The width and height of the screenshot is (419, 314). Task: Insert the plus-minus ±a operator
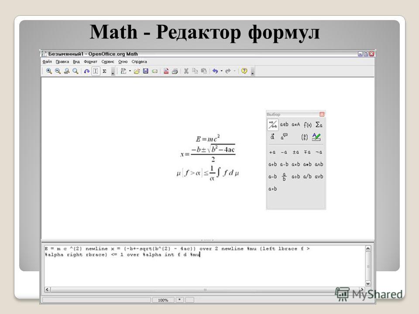[x=295, y=152]
